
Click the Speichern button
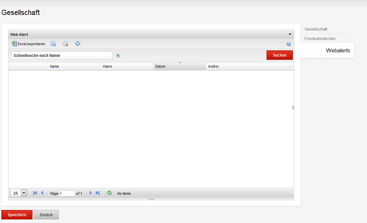point(17,215)
